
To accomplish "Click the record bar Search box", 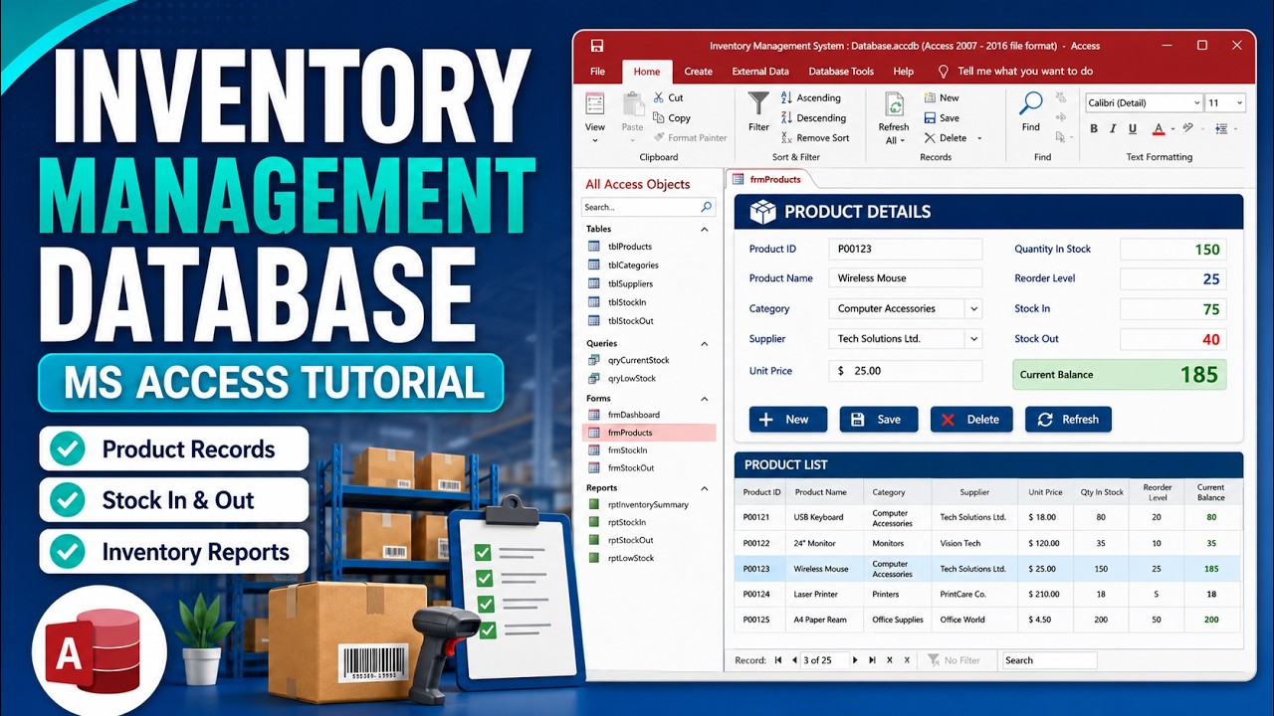I will pos(1049,660).
